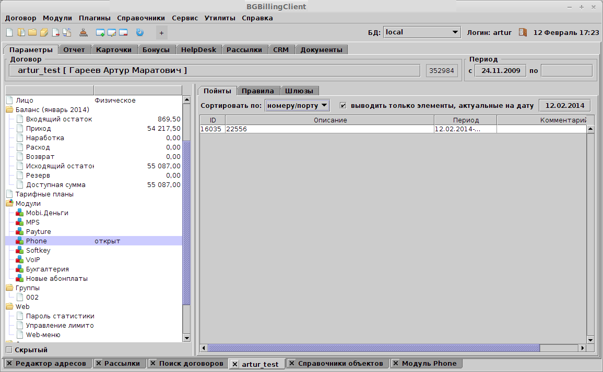This screenshot has height=372, width=603.
Task: Switch to the 'Правила' tab
Action: coord(257,91)
